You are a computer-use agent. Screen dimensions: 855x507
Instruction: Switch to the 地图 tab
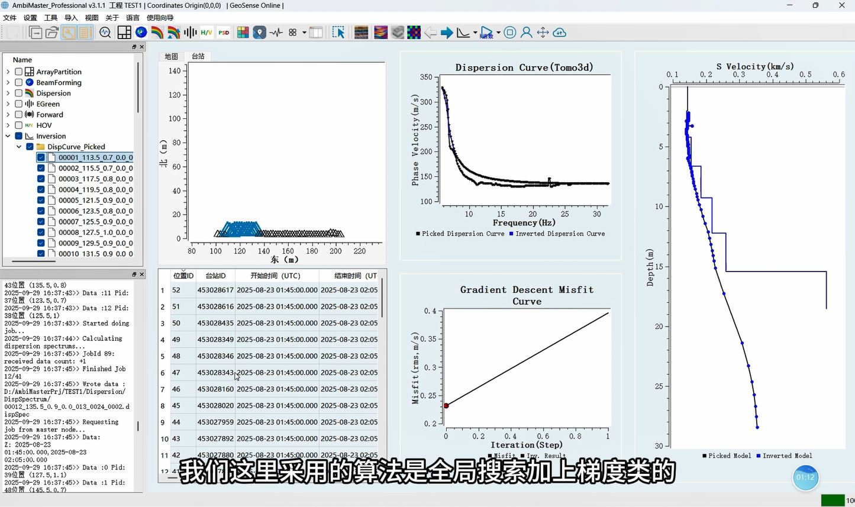[x=170, y=56]
